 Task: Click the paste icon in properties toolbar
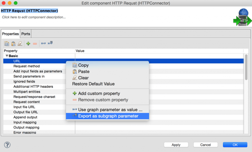14,43
